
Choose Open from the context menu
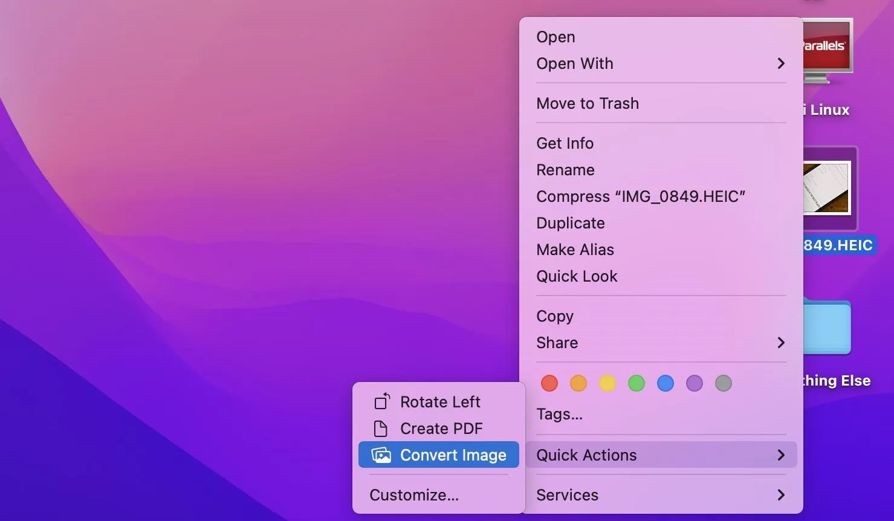click(x=661, y=37)
